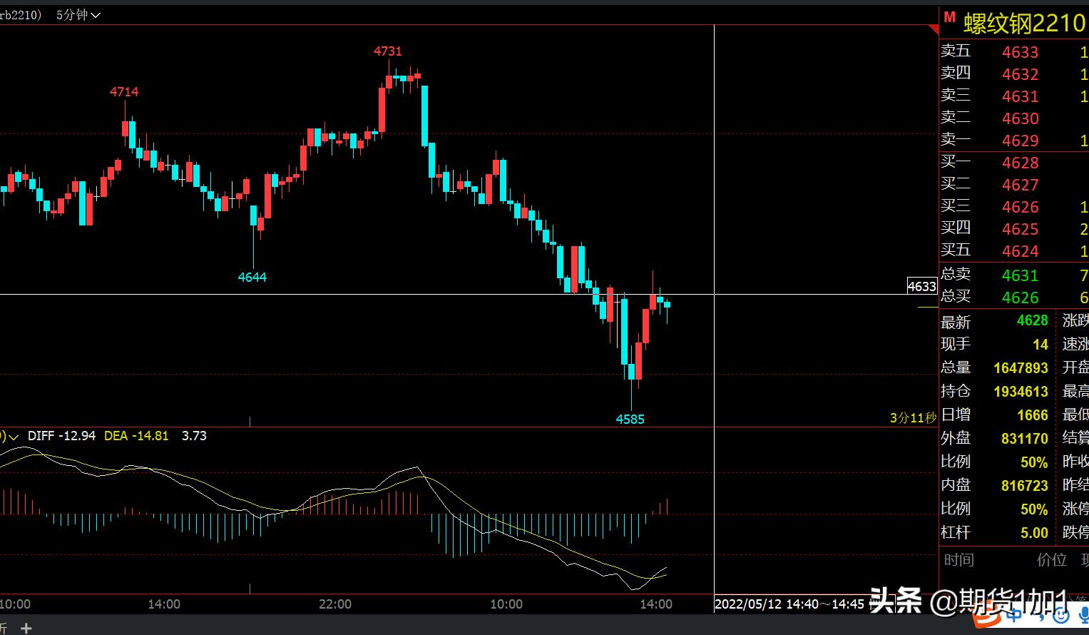Click the 外盘 value 831170
Image resolution: width=1089 pixels, height=635 pixels.
(x=1024, y=439)
